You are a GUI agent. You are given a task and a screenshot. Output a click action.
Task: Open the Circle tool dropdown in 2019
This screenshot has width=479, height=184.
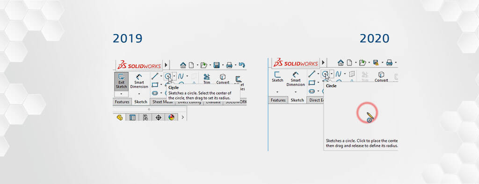(x=174, y=76)
